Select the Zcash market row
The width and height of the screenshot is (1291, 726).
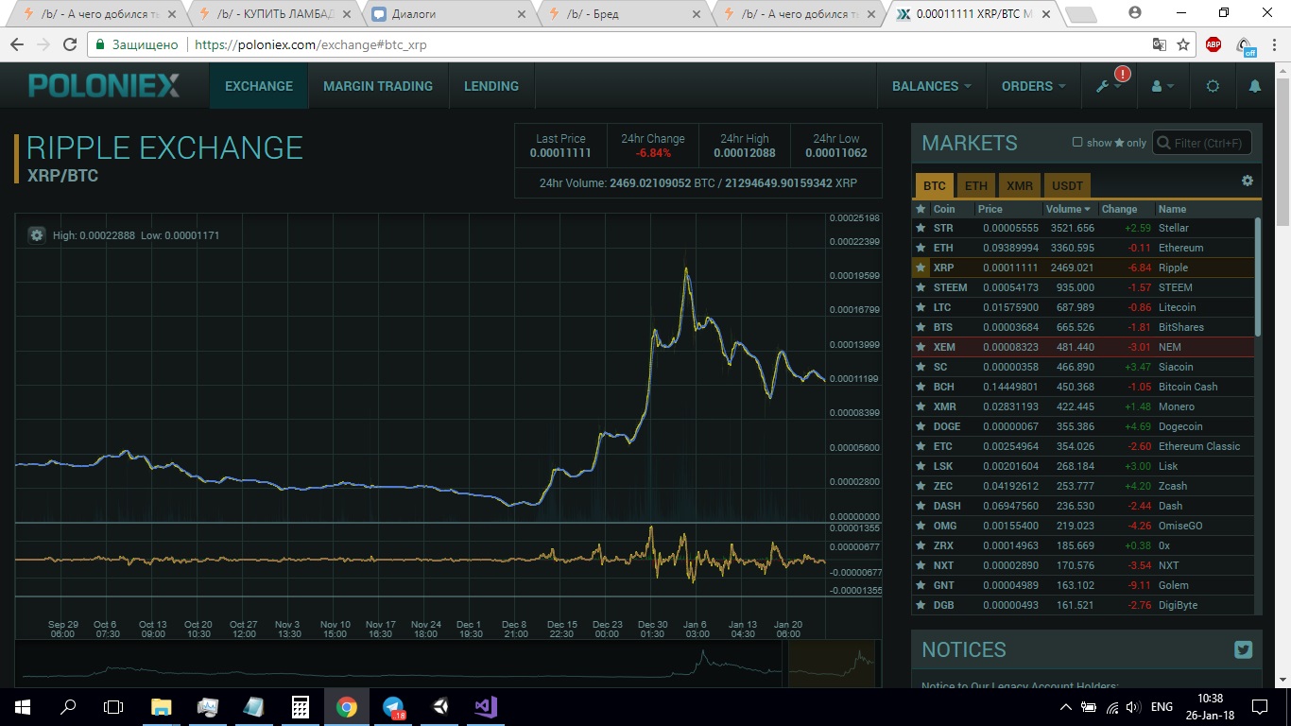coord(1084,486)
